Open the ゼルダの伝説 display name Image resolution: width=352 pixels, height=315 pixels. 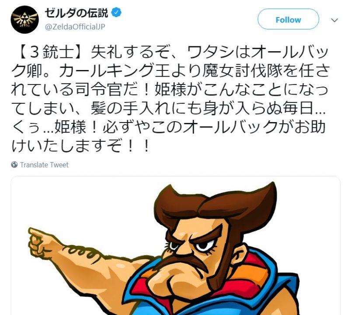[77, 13]
